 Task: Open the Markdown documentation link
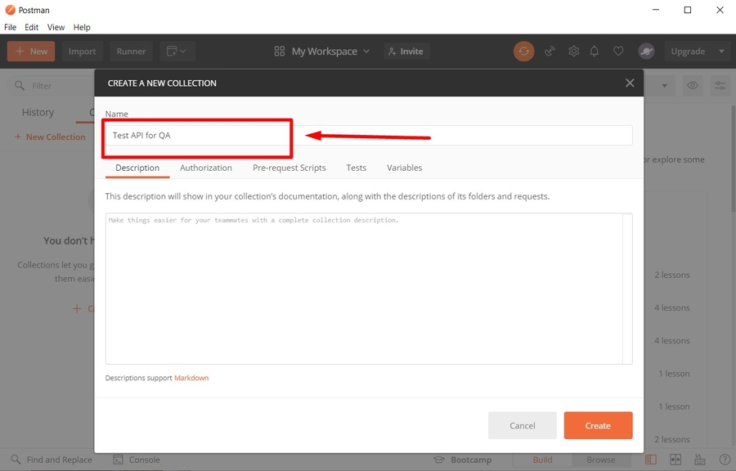point(191,377)
